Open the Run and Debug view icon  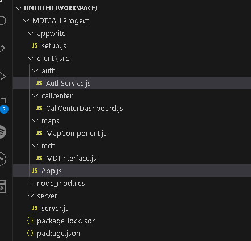tap(3, 76)
